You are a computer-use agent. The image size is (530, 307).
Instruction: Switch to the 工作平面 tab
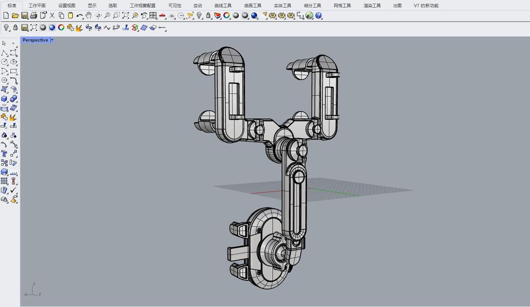pos(37,6)
